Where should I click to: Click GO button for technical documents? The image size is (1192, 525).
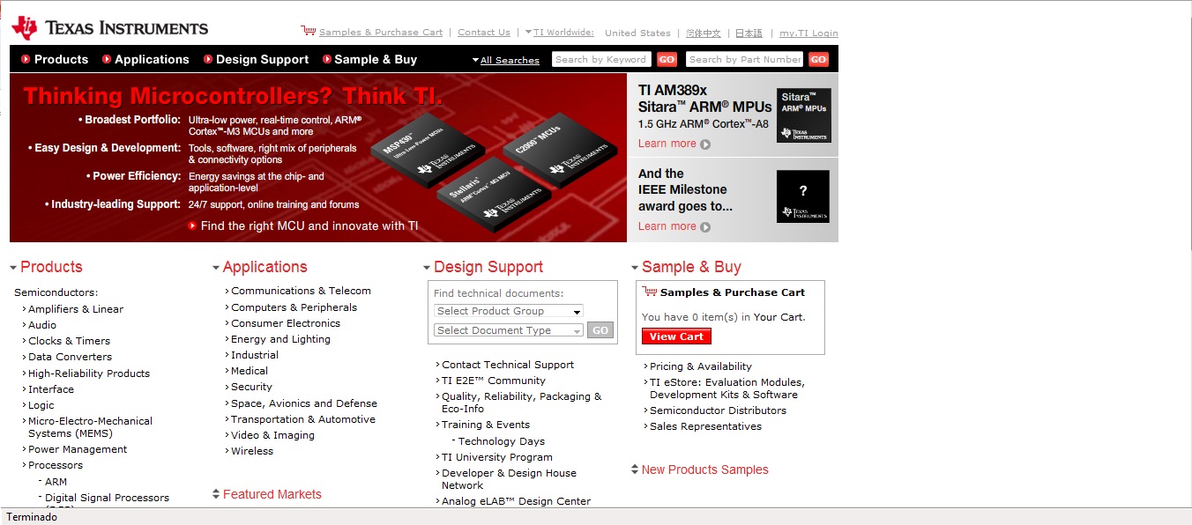(x=600, y=330)
